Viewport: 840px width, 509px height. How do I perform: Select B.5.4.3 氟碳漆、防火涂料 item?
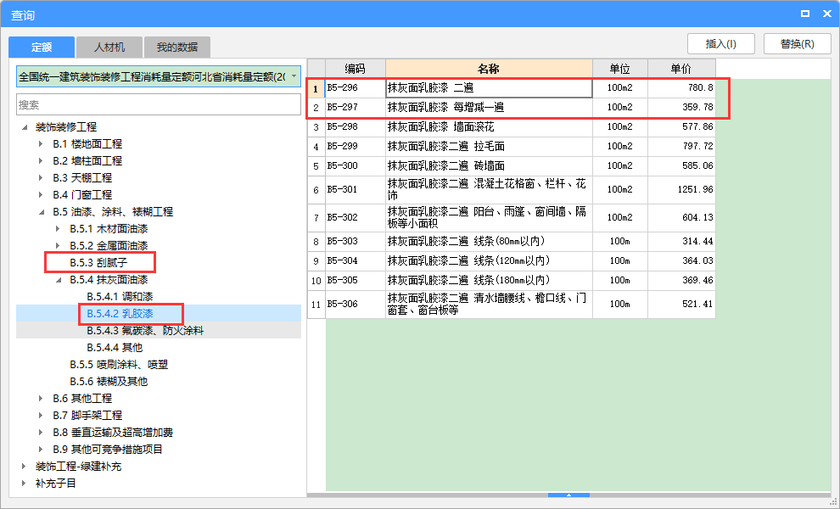pyautogui.click(x=145, y=331)
